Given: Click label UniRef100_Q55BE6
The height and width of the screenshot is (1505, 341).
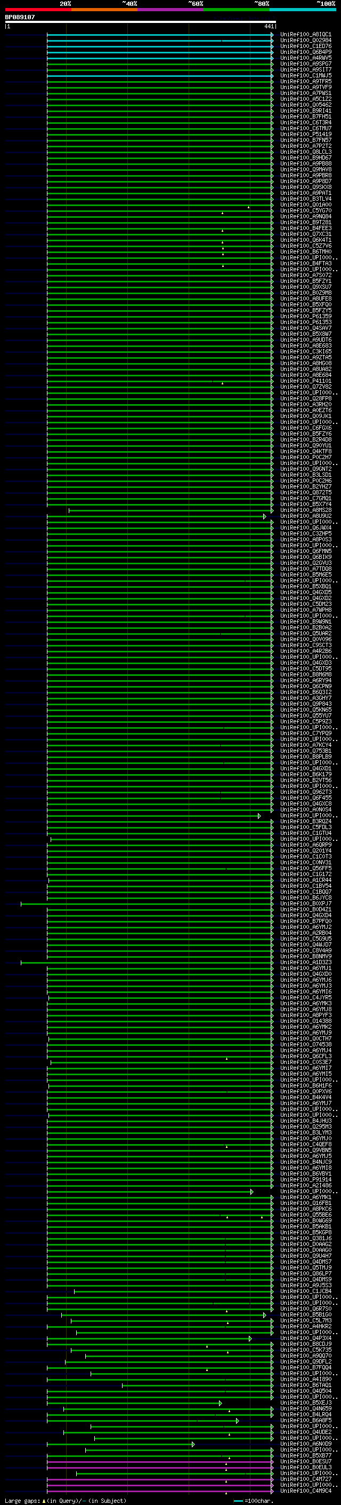Looking at the screenshot, I should click(305, 1215).
